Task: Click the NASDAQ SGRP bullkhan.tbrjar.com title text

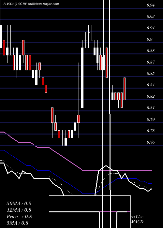Action: point(31,4)
